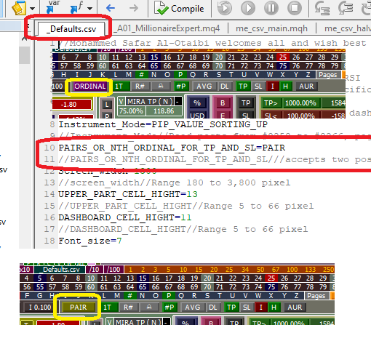Click the TP> cell in upper dashboard
This screenshot has height=349, width=371.
pyautogui.click(x=271, y=103)
